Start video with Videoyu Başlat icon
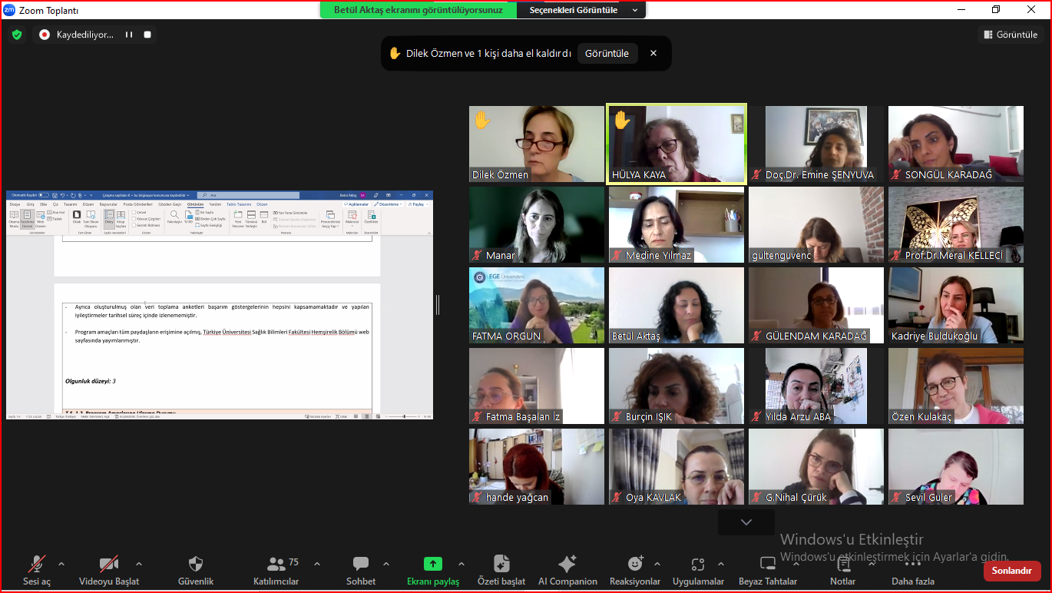The width and height of the screenshot is (1052, 593). tap(108, 565)
